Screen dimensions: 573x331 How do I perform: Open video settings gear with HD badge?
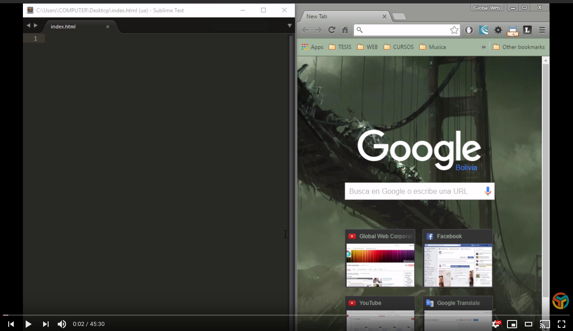[x=496, y=324]
